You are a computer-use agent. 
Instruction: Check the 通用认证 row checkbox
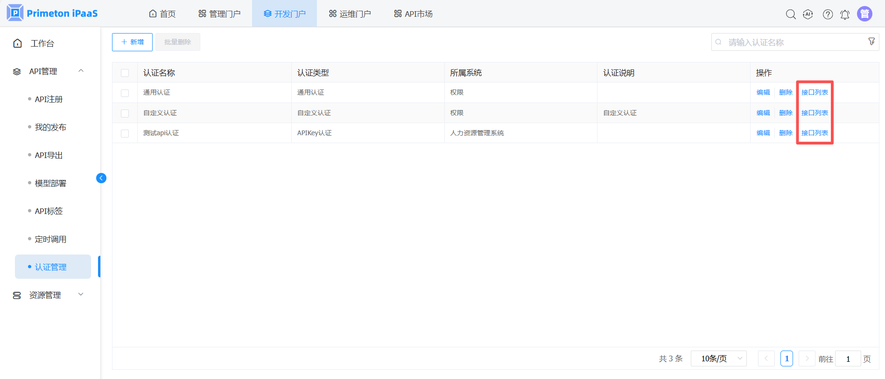click(125, 93)
